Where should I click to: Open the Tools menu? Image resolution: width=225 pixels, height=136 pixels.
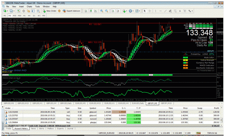click(37, 6)
